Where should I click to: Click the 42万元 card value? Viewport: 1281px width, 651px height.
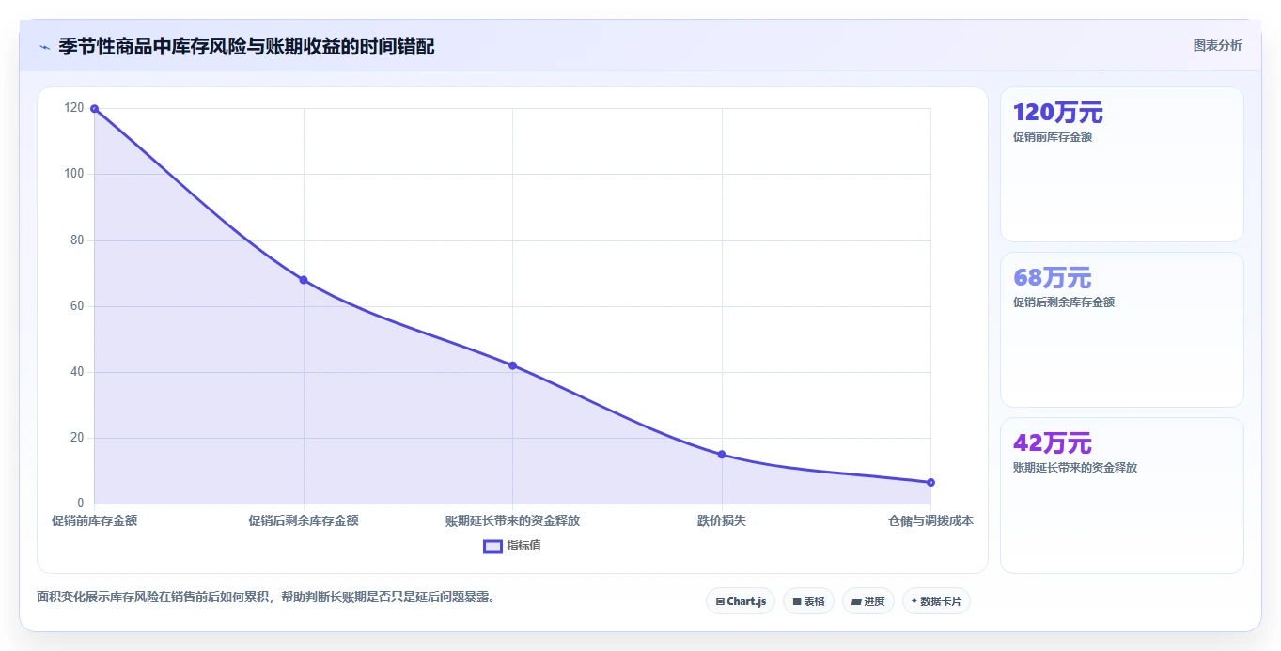click(1052, 443)
